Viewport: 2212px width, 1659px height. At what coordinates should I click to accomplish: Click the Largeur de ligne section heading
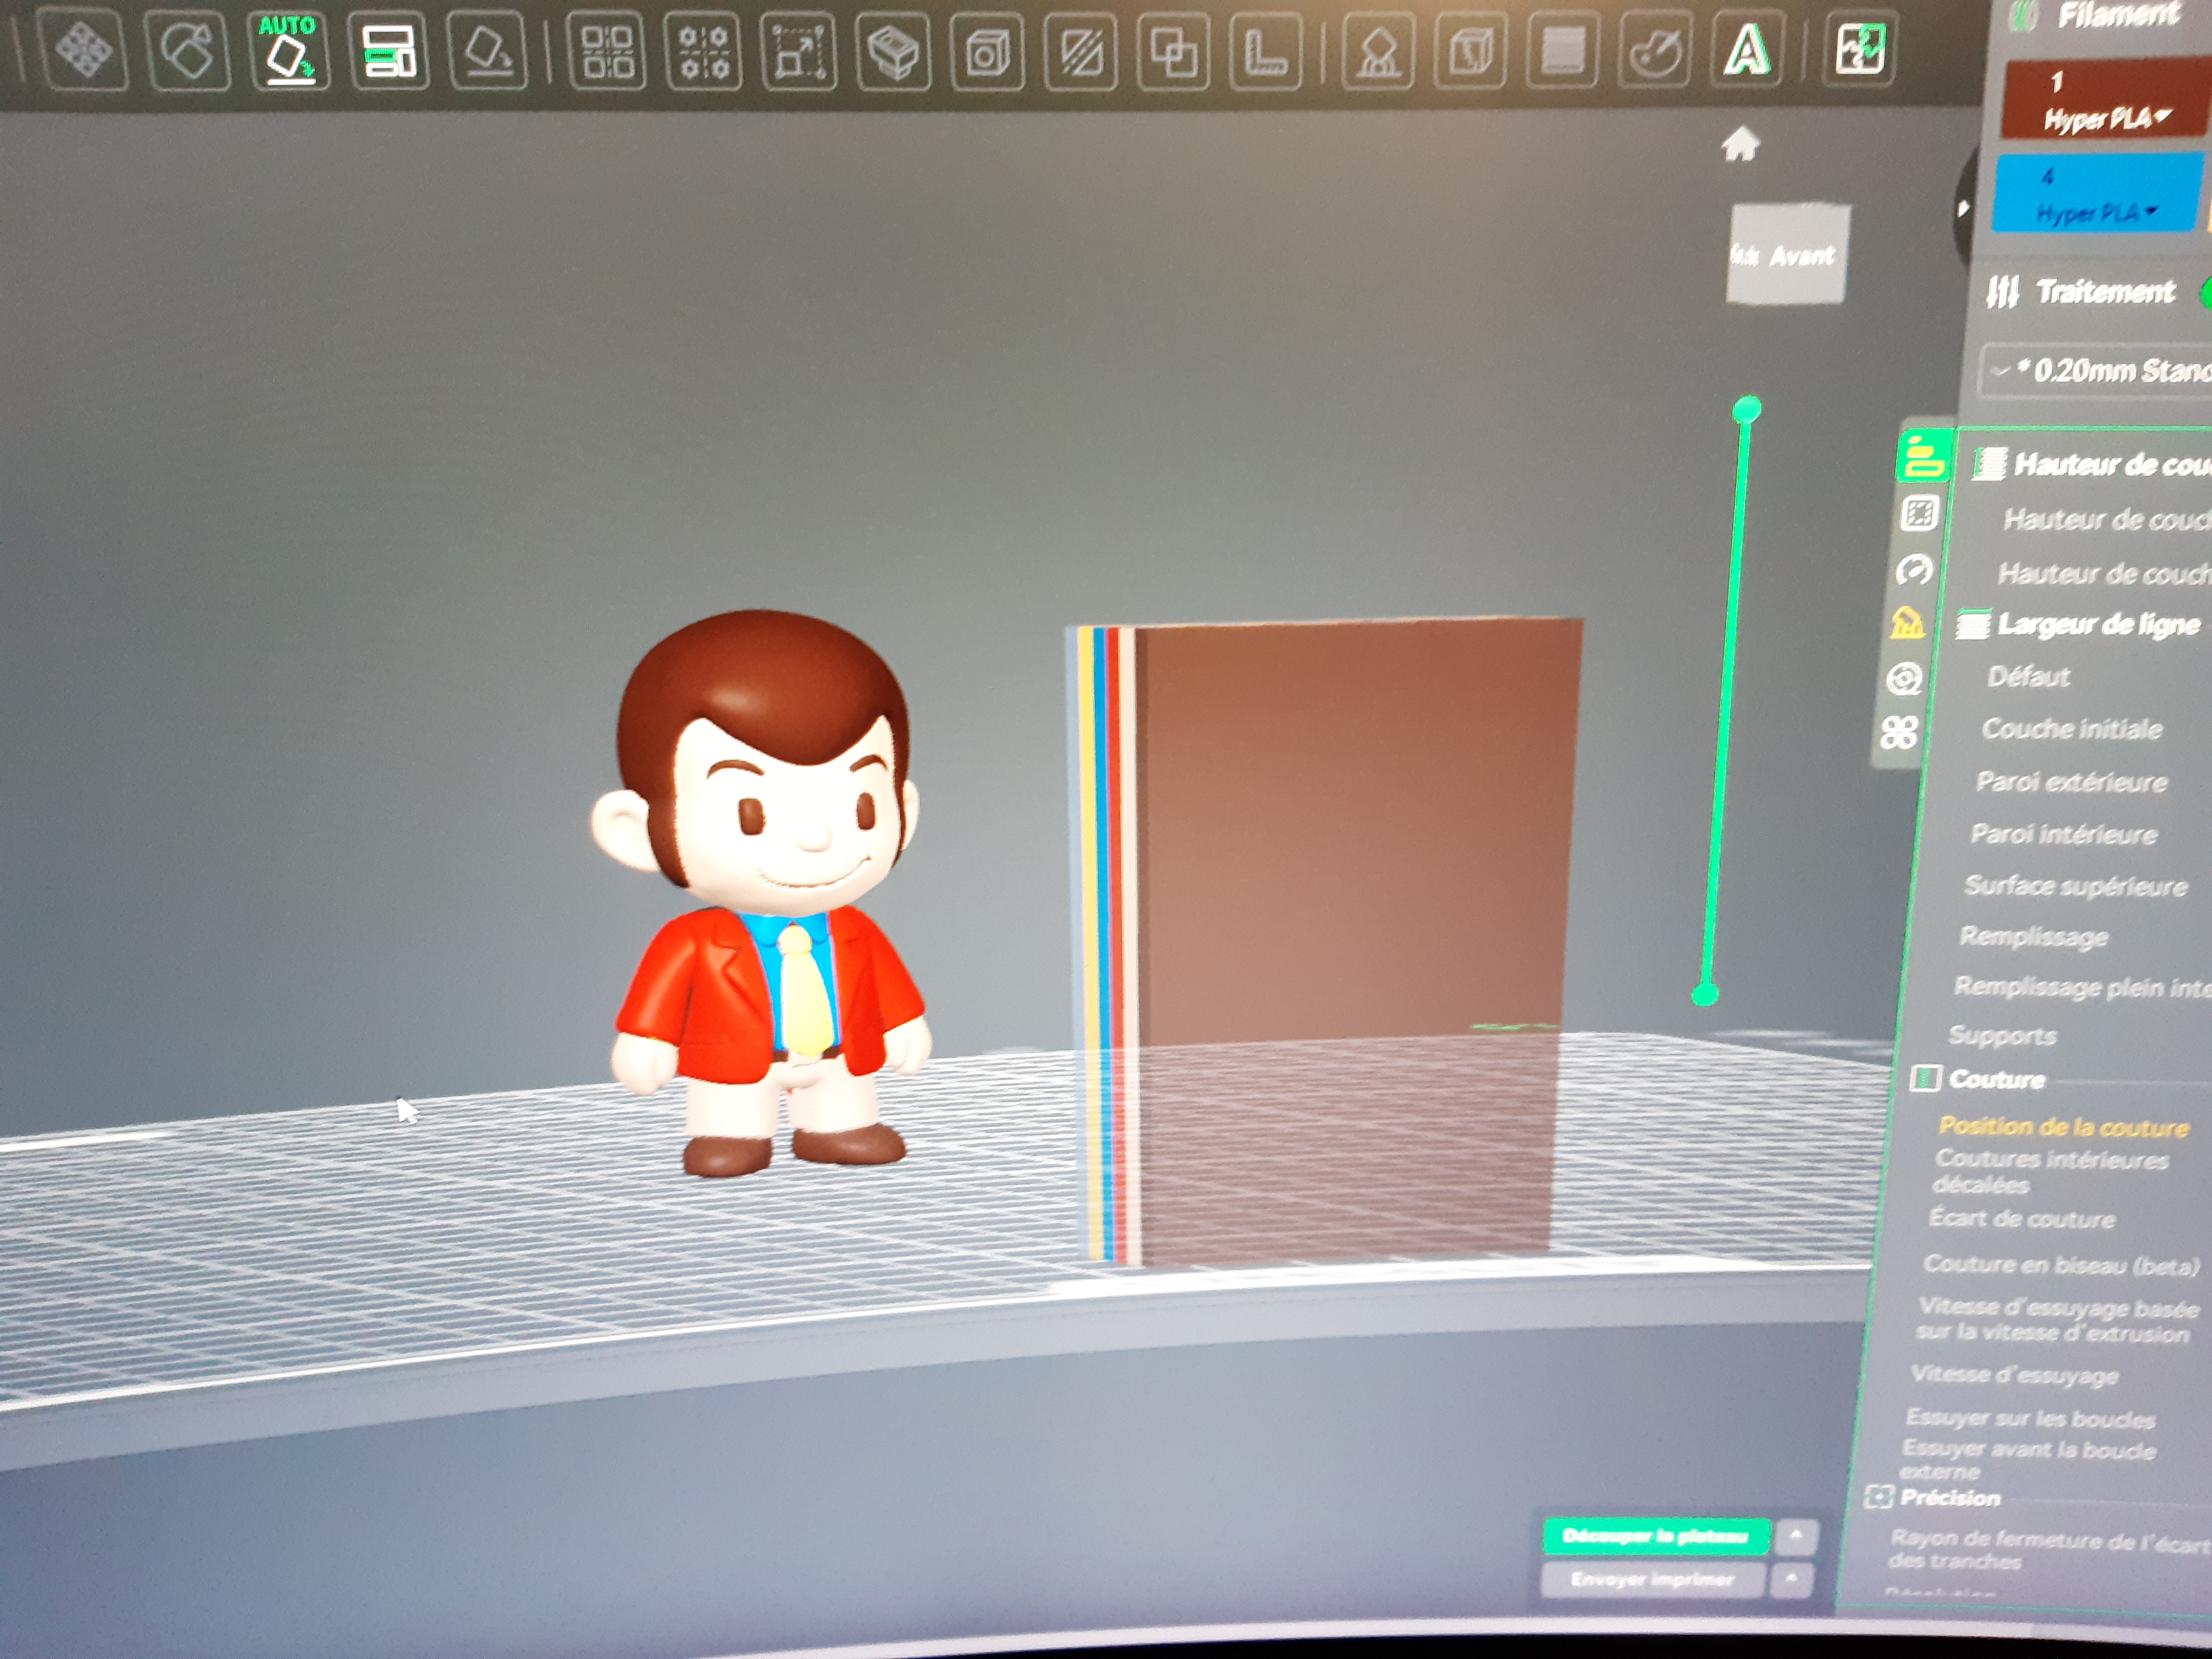pyautogui.click(x=2098, y=624)
